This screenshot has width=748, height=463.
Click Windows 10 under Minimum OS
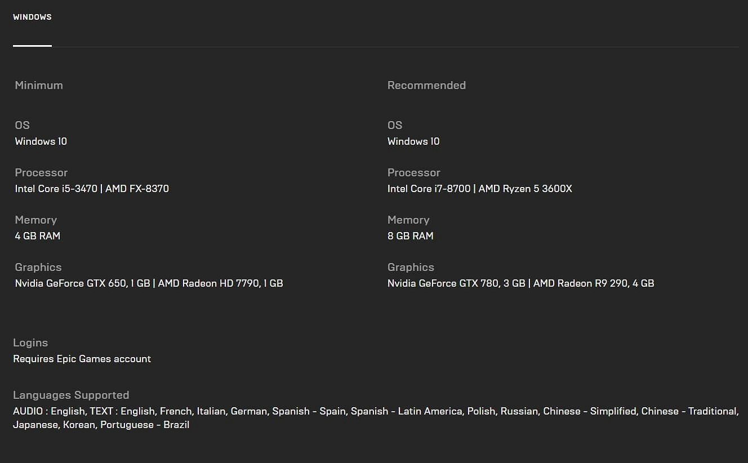[x=41, y=141]
